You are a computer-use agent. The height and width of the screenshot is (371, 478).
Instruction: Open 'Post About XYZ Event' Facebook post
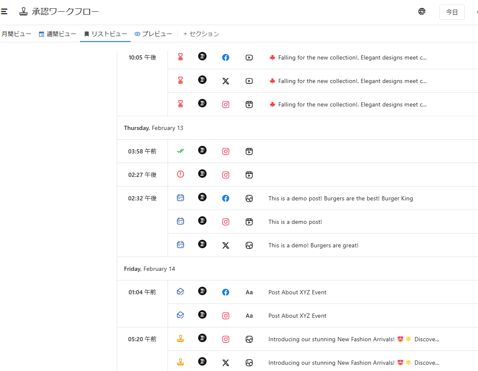click(297, 292)
